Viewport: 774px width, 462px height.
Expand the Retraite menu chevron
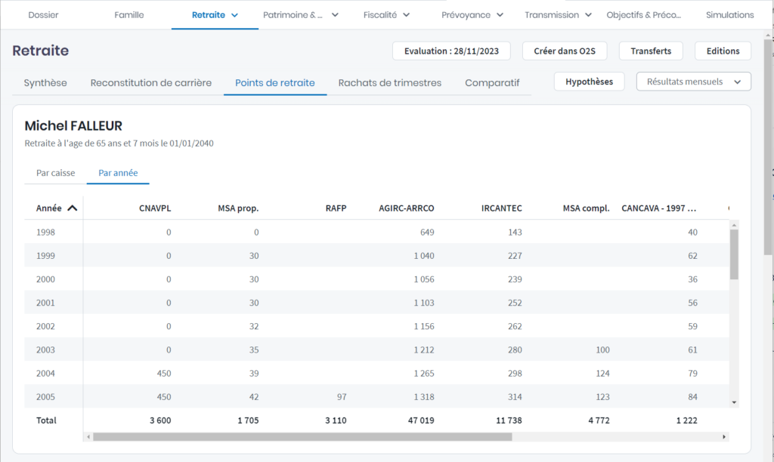(234, 15)
